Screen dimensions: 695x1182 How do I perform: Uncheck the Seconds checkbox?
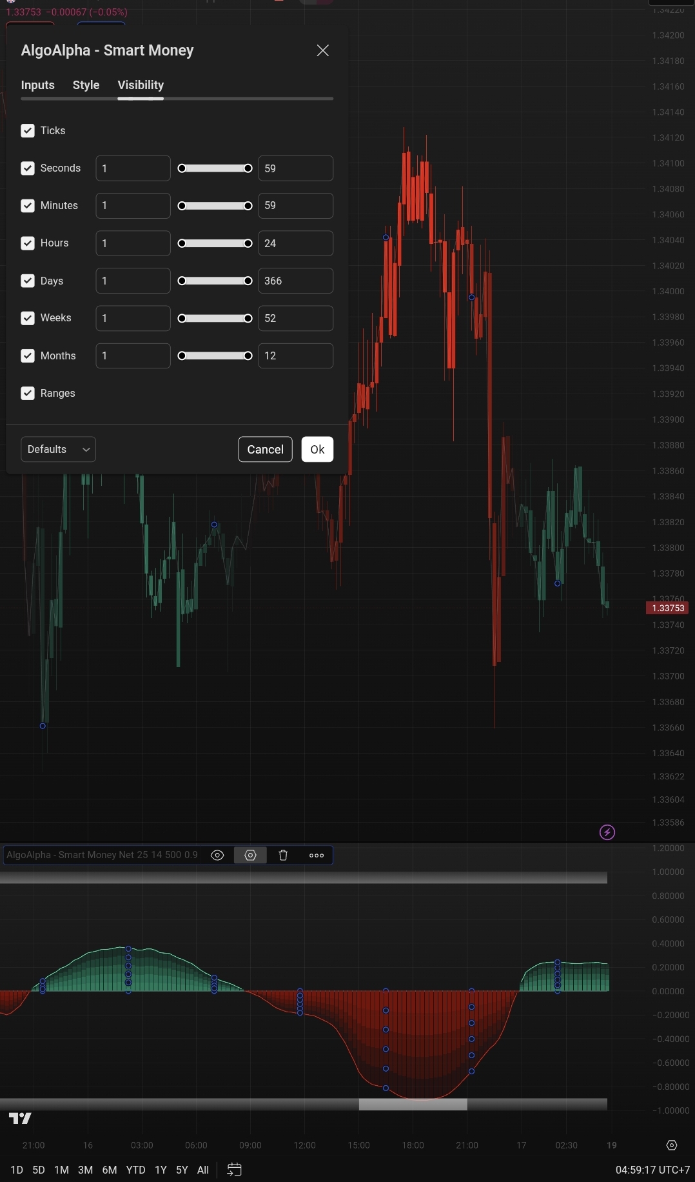pyautogui.click(x=28, y=168)
